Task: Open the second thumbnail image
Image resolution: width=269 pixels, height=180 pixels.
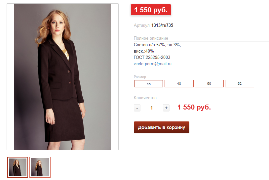Action: click(40, 167)
